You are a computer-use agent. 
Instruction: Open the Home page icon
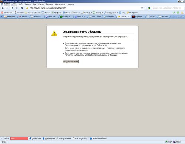coord(22,8)
